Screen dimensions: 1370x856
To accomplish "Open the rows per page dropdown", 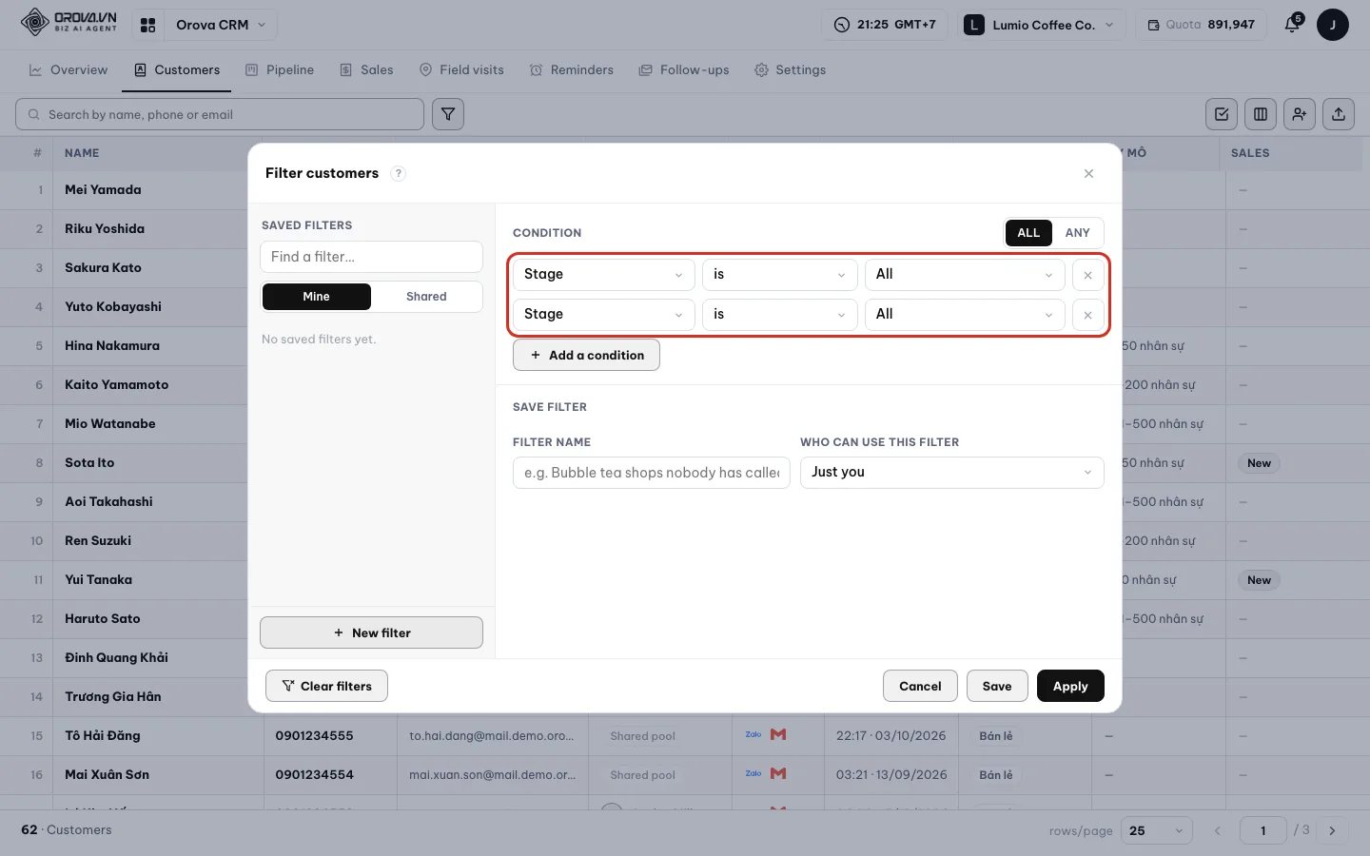I will pyautogui.click(x=1156, y=830).
